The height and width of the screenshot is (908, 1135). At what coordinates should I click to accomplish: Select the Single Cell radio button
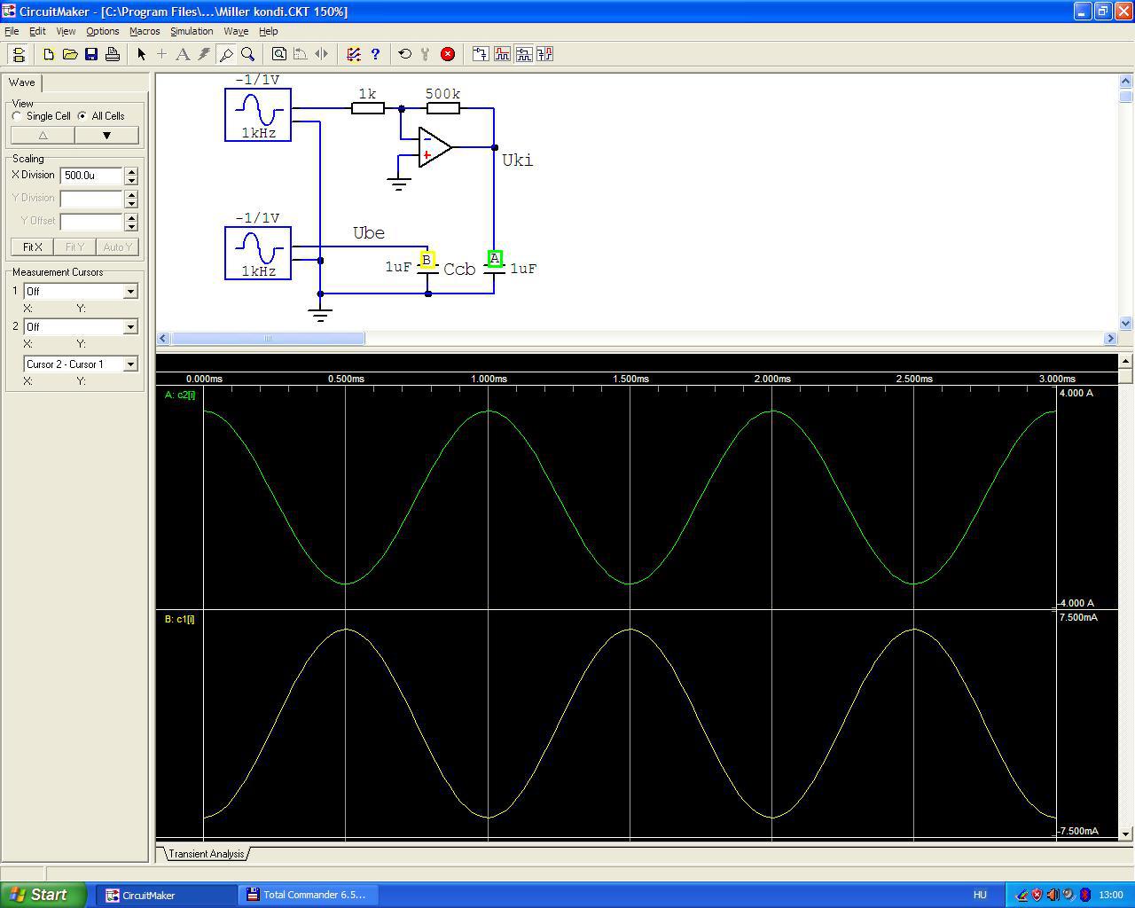click(18, 116)
